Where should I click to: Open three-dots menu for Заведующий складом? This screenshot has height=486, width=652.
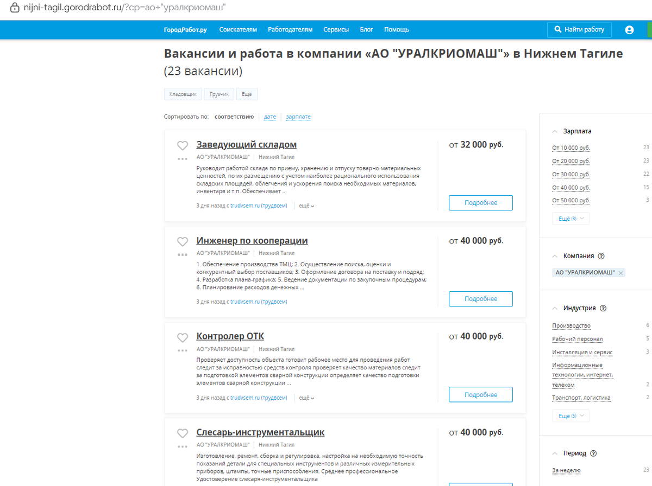click(183, 159)
